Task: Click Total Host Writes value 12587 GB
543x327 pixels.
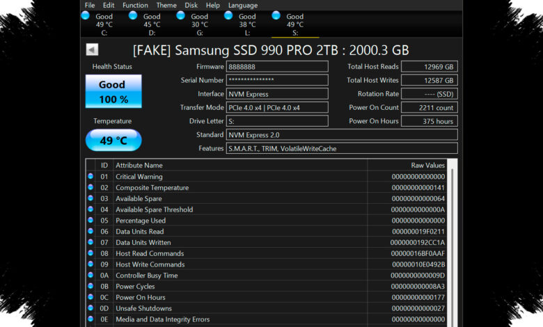Action: (430, 80)
